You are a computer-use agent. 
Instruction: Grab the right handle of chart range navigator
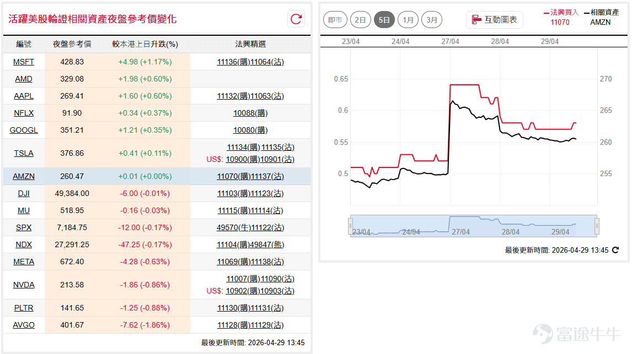click(x=597, y=226)
